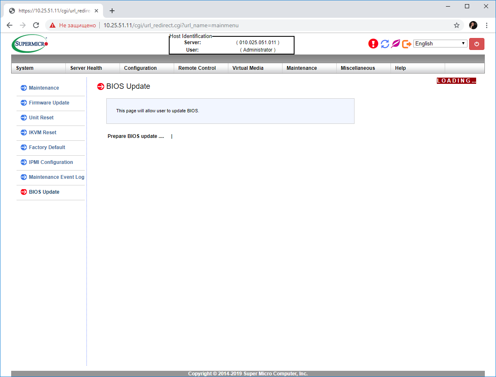This screenshot has width=496, height=377.
Task: Select IKVM Reset in sidebar
Action: (x=42, y=132)
